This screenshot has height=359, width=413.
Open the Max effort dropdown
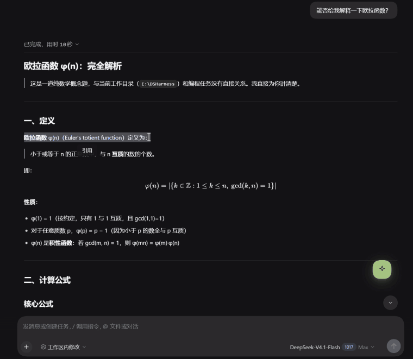click(366, 348)
